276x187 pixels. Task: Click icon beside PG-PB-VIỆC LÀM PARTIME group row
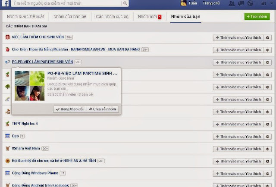click(7, 62)
